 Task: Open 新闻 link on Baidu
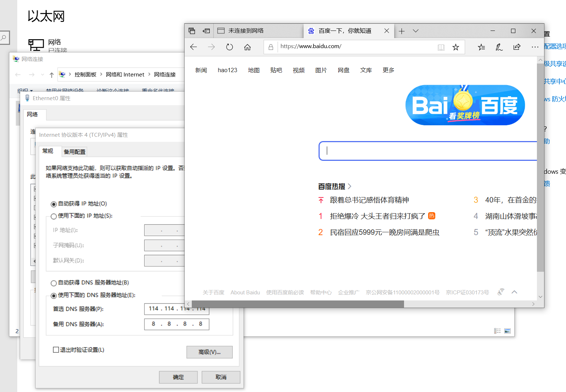(201, 70)
